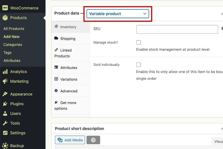Switch to the Variations tab
The image size is (223, 149).
68,79
